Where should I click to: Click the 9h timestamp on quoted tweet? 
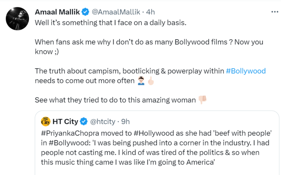click(125, 121)
